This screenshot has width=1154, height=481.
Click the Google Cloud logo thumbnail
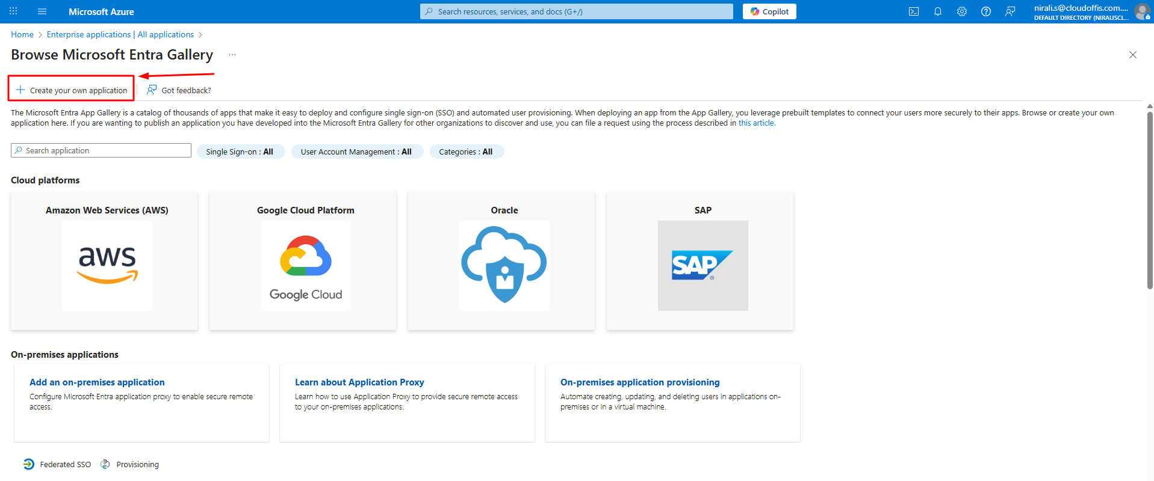[x=306, y=266]
